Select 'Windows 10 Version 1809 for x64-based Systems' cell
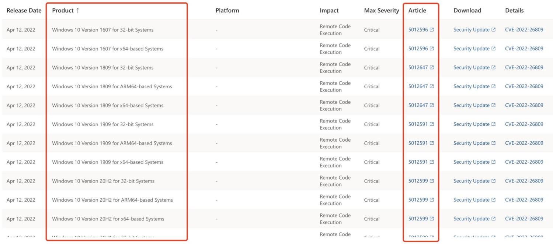The image size is (553, 244). click(x=108, y=105)
